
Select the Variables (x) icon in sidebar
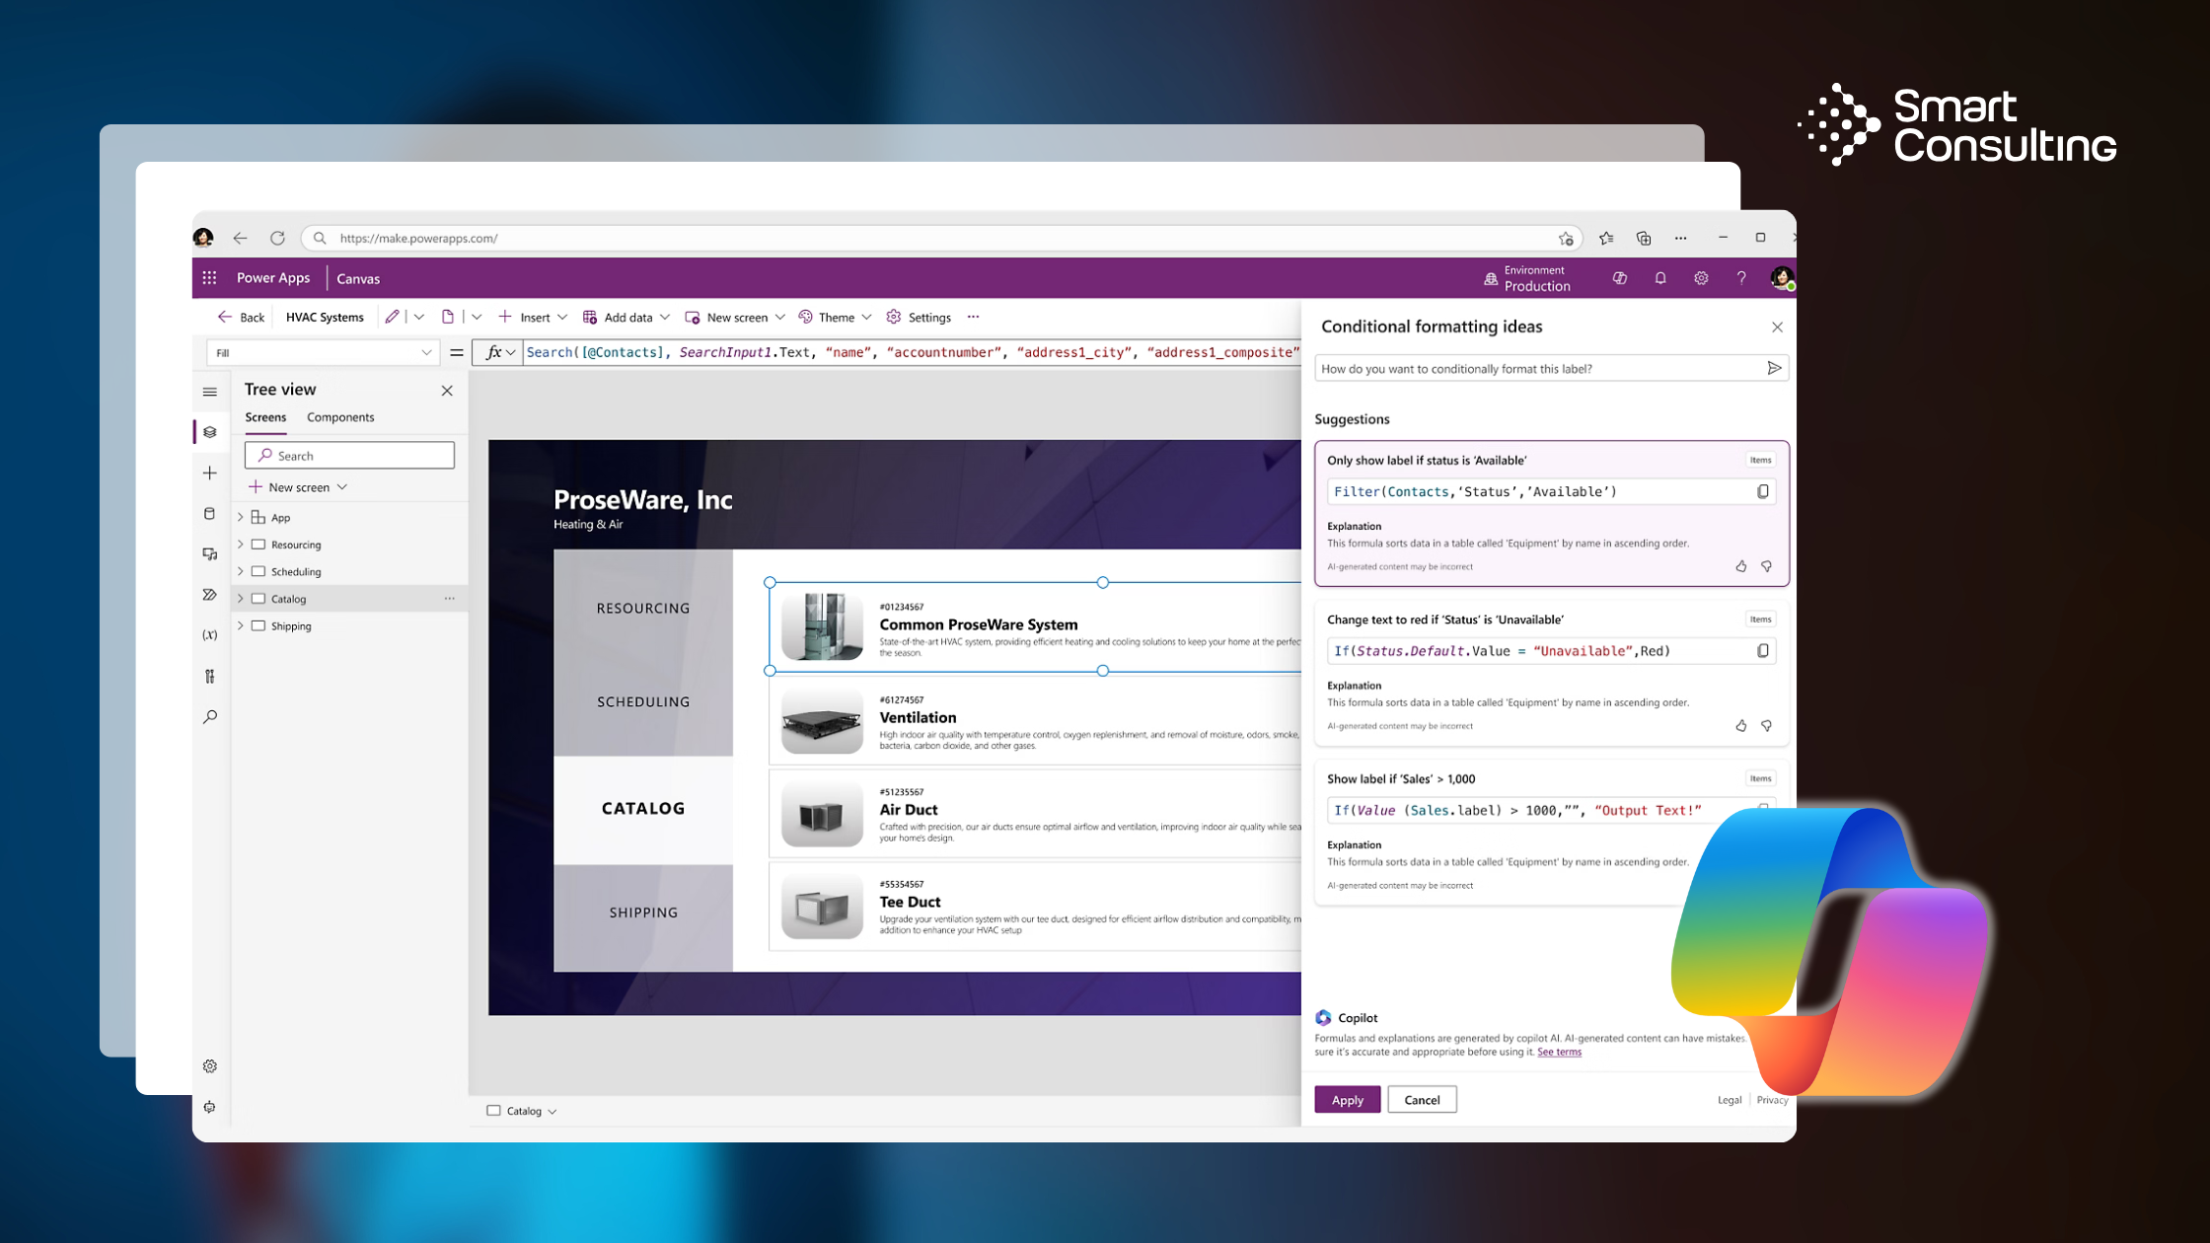click(210, 634)
